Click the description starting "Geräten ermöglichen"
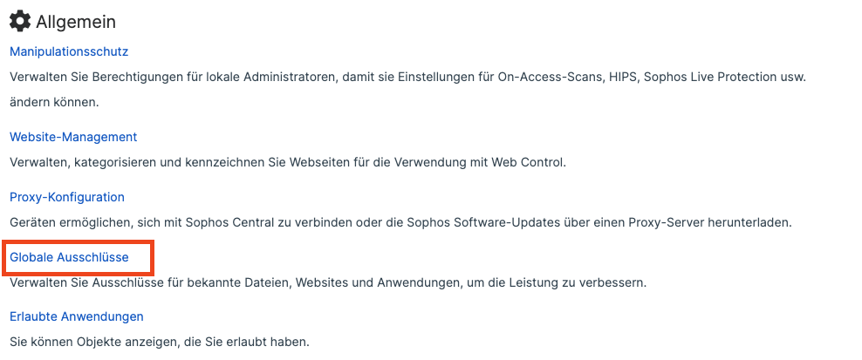 click(400, 221)
